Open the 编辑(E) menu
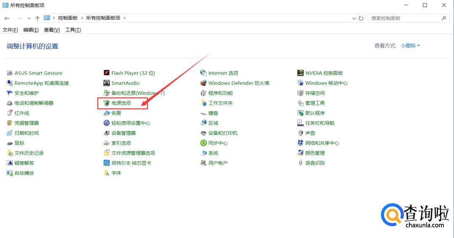The width and height of the screenshot is (454, 238). (x=31, y=30)
